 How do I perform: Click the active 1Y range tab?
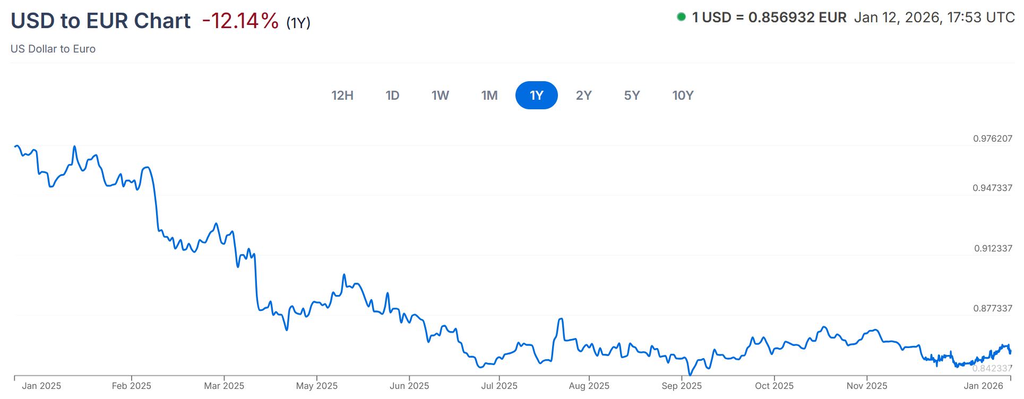(x=537, y=96)
